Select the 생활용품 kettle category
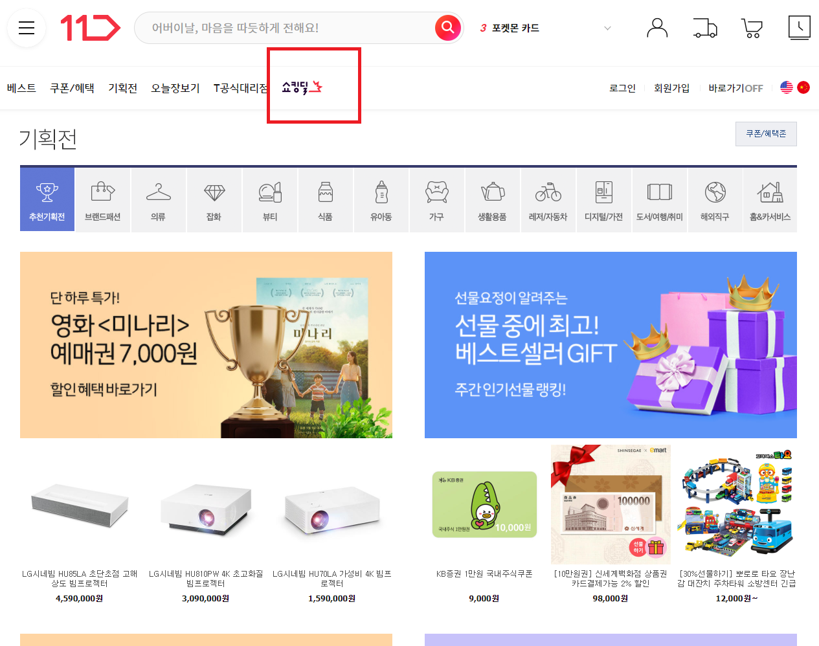The width and height of the screenshot is (819, 646). point(493,200)
